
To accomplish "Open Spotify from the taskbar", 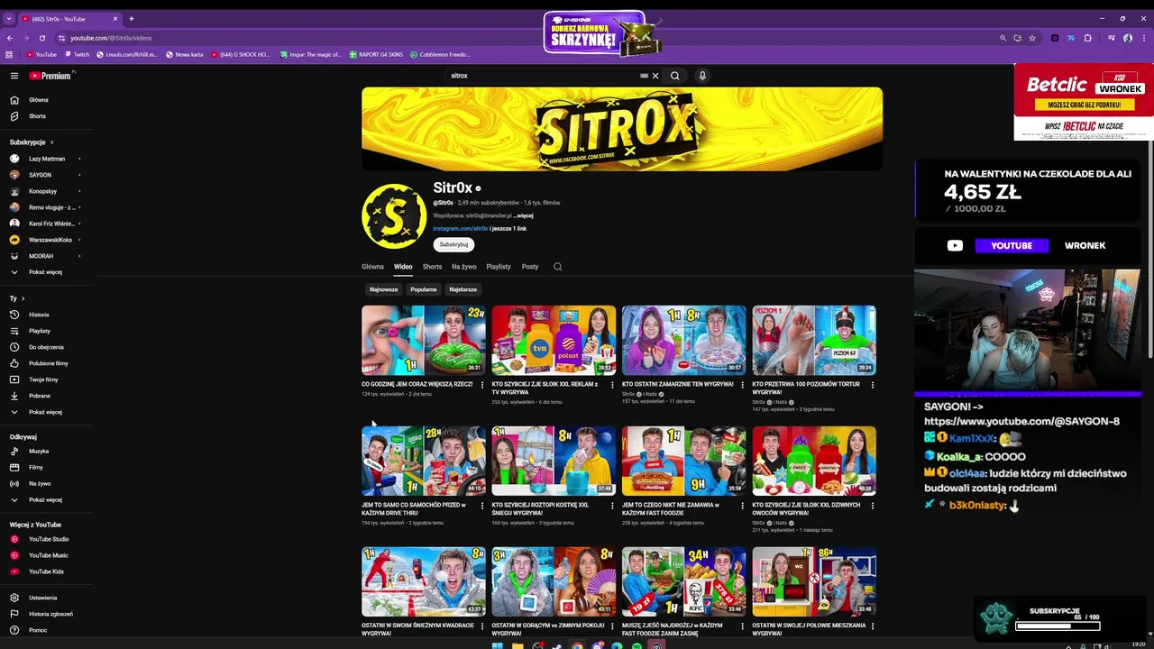I will click(x=637, y=645).
